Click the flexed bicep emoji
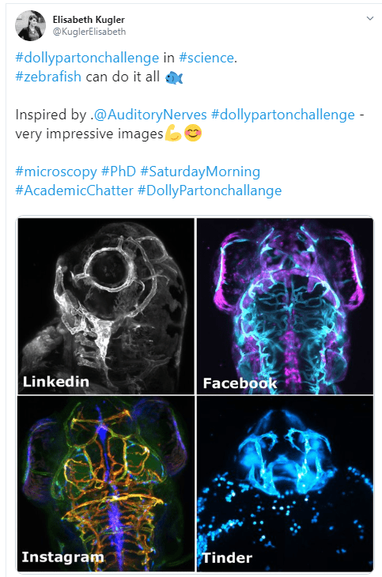Image resolution: width=382 pixels, height=577 pixels. (x=173, y=134)
